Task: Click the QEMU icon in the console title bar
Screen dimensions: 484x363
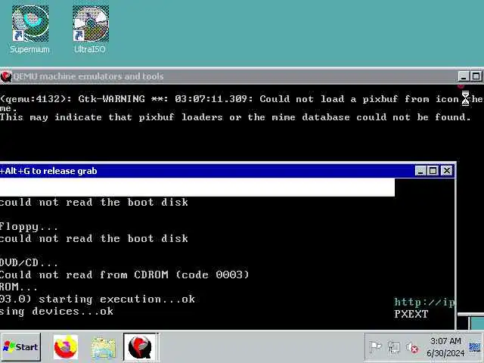Action: pos(5,76)
